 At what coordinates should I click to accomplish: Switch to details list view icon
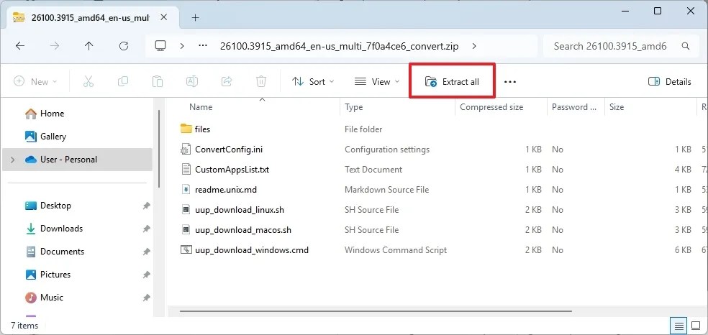point(678,325)
